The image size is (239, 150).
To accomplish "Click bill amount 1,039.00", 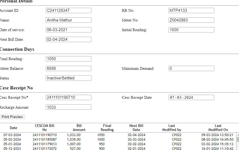I will click(74, 140).
